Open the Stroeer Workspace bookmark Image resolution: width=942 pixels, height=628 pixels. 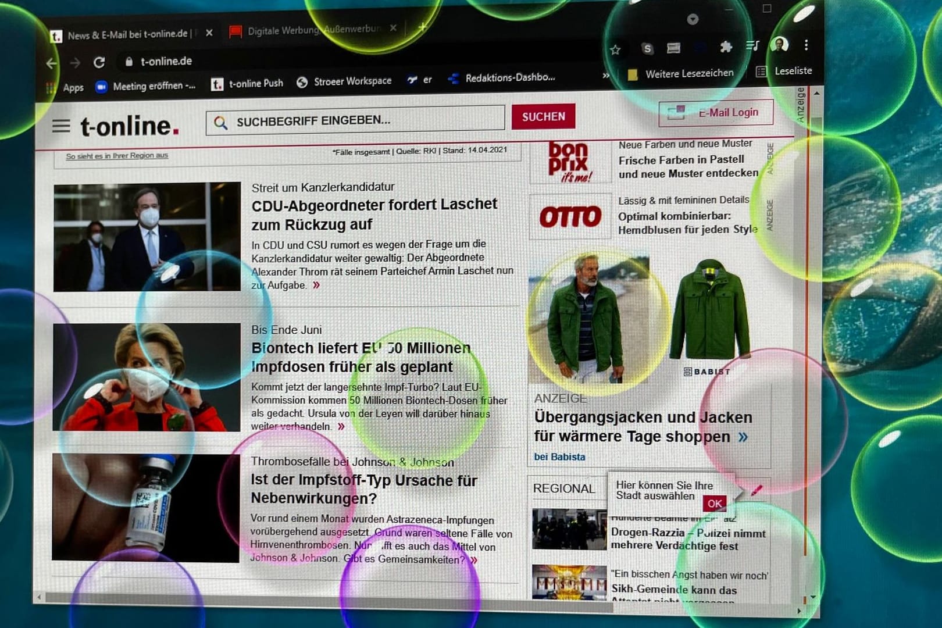coord(344,81)
